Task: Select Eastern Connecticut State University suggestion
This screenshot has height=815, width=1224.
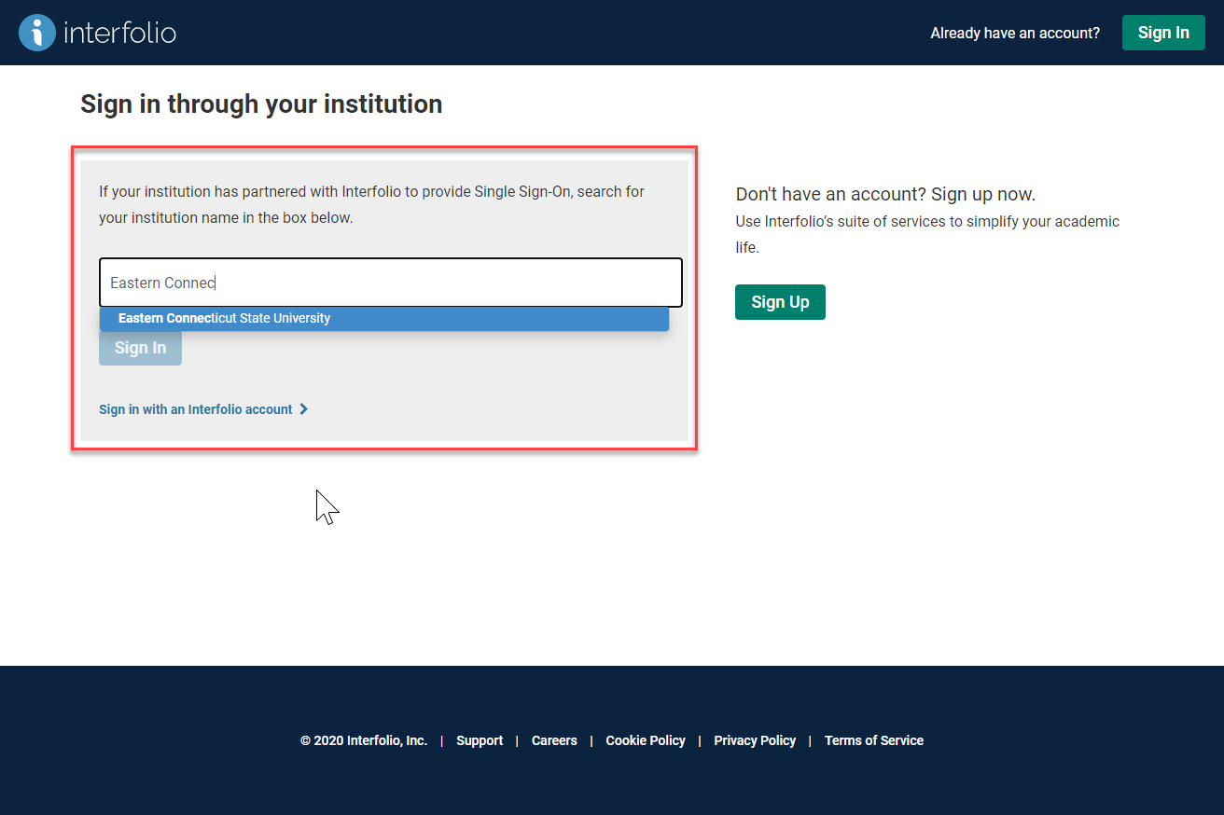Action: pos(384,319)
